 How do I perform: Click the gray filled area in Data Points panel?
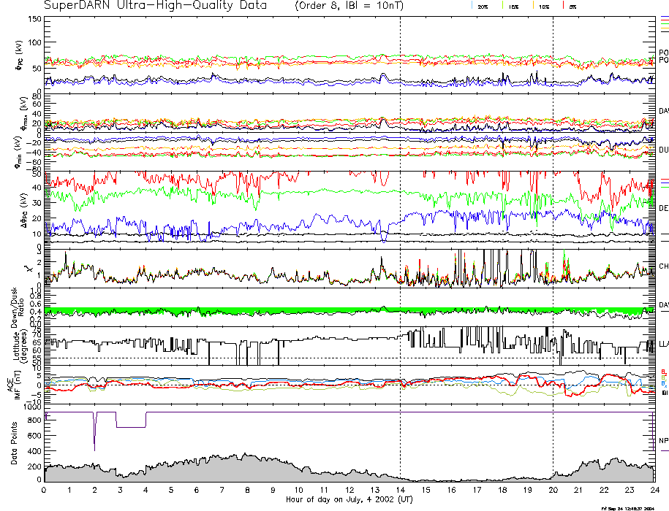coord(219,471)
